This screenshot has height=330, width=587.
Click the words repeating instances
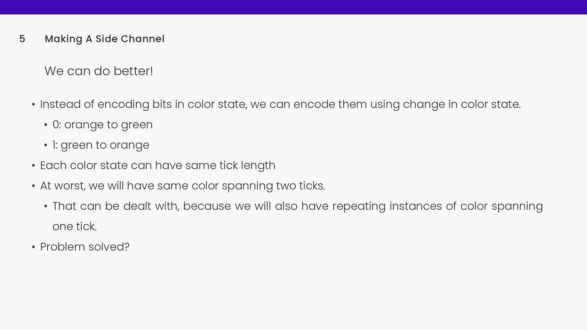click(387, 206)
